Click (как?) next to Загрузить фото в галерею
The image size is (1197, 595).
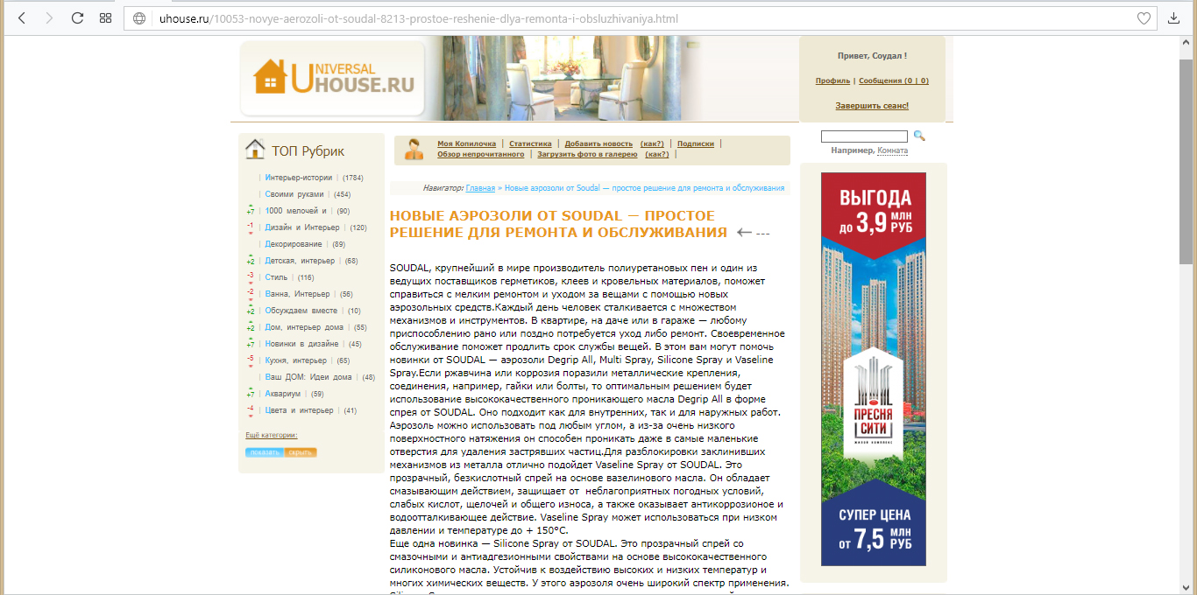657,154
